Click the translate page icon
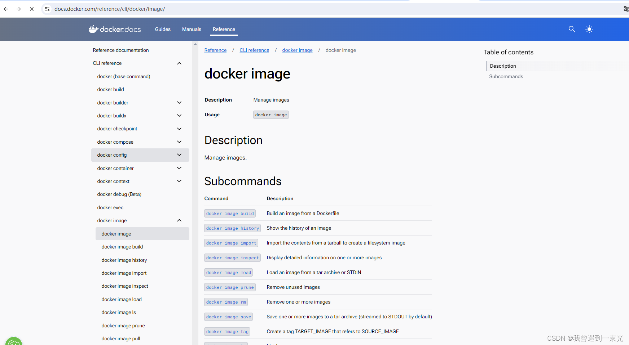This screenshot has height=345, width=629. [x=626, y=9]
